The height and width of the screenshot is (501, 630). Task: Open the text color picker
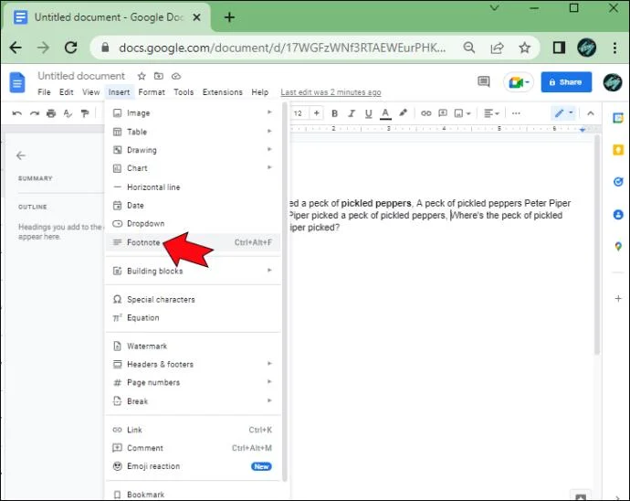click(x=385, y=114)
